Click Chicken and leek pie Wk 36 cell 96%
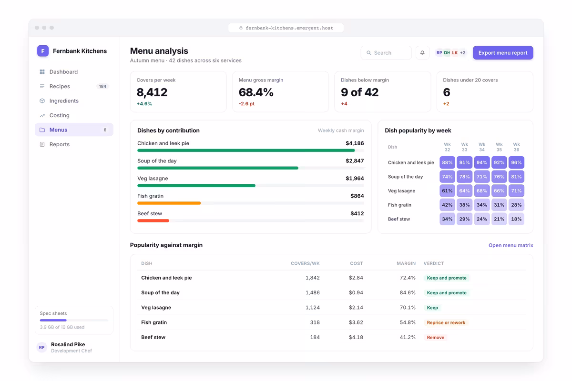Image resolution: width=572 pixels, height=381 pixels. coord(516,162)
